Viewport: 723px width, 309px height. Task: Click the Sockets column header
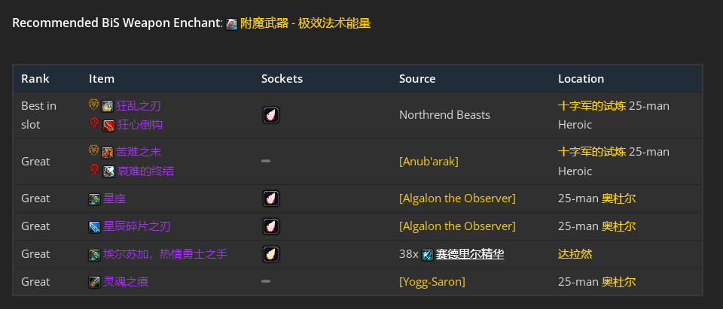282,78
